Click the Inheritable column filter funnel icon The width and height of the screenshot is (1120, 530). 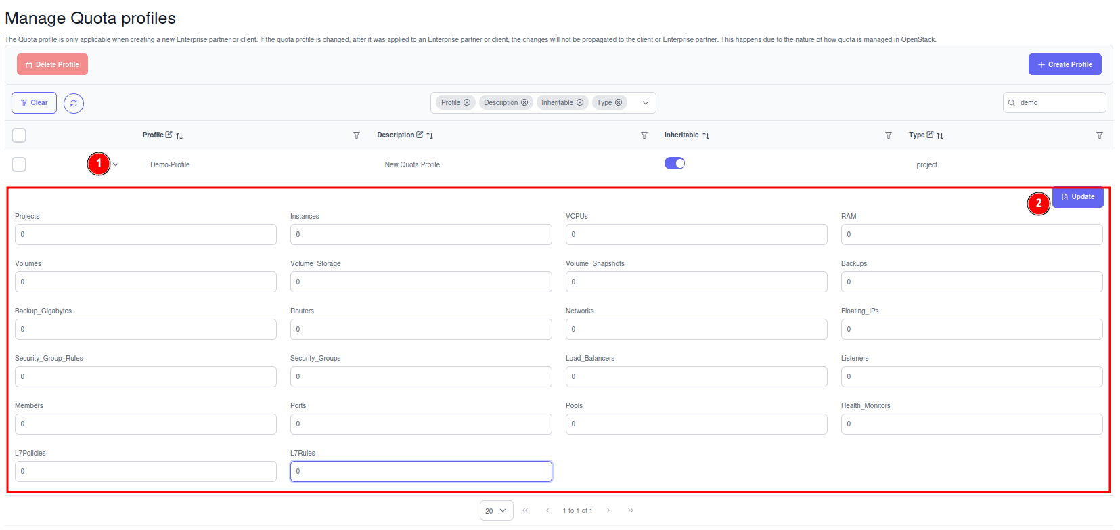point(889,135)
